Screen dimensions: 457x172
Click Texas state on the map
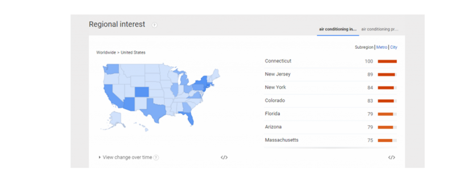point(154,111)
